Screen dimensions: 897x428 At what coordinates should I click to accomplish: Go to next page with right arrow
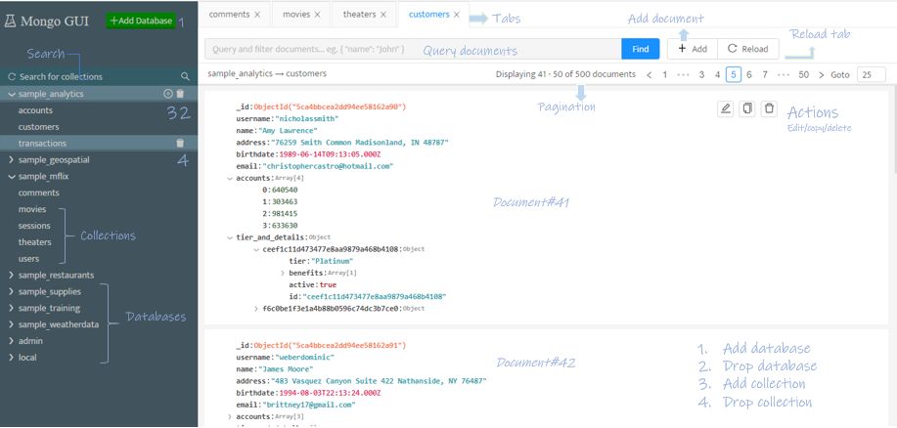822,75
